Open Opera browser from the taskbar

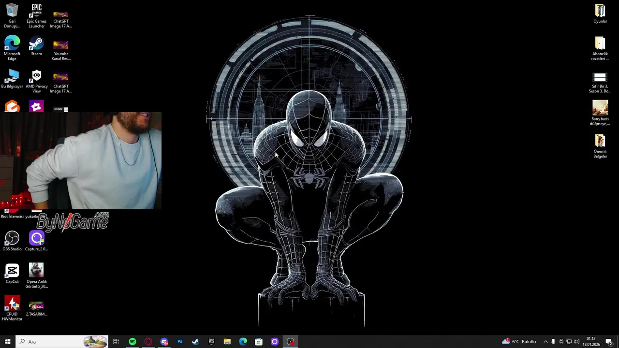[x=148, y=342]
